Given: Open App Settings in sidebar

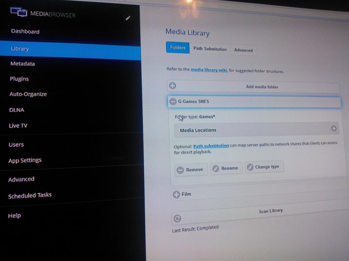Looking at the screenshot, I should point(25,160).
